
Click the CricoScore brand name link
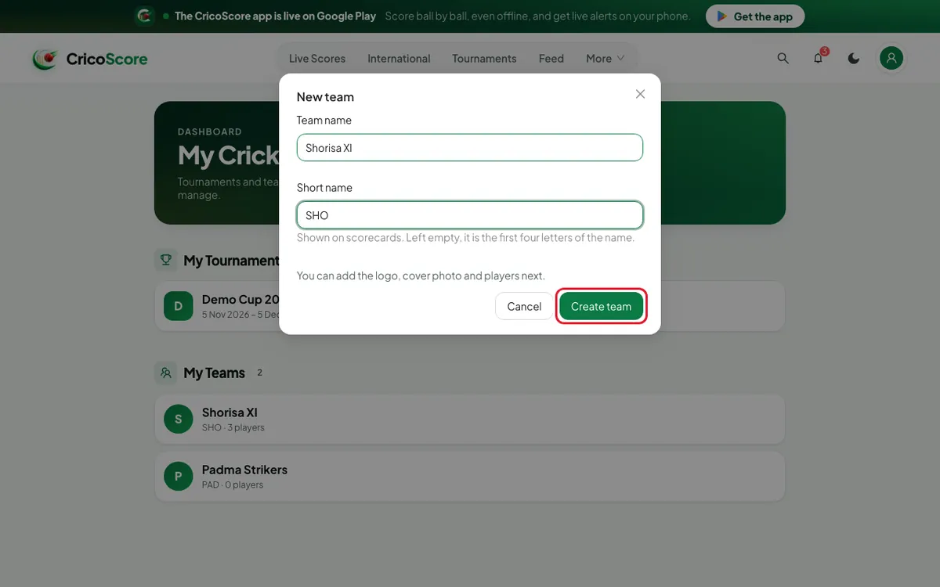pos(107,59)
